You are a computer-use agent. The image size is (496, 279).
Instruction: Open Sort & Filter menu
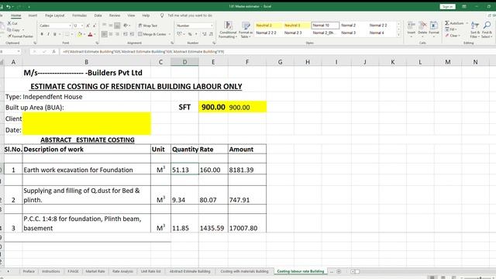[475, 29]
